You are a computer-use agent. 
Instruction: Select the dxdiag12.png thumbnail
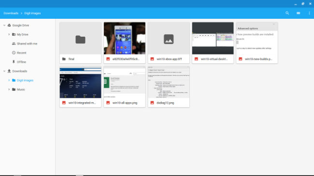click(x=169, y=82)
